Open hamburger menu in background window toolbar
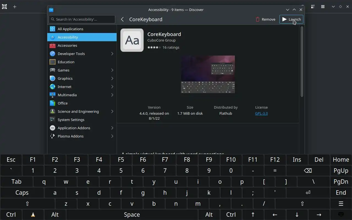Image resolution: width=352 pixels, height=220 pixels. [x=323, y=7]
